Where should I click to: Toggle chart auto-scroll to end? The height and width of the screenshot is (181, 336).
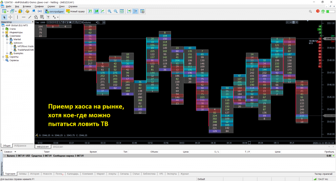coord(129,11)
